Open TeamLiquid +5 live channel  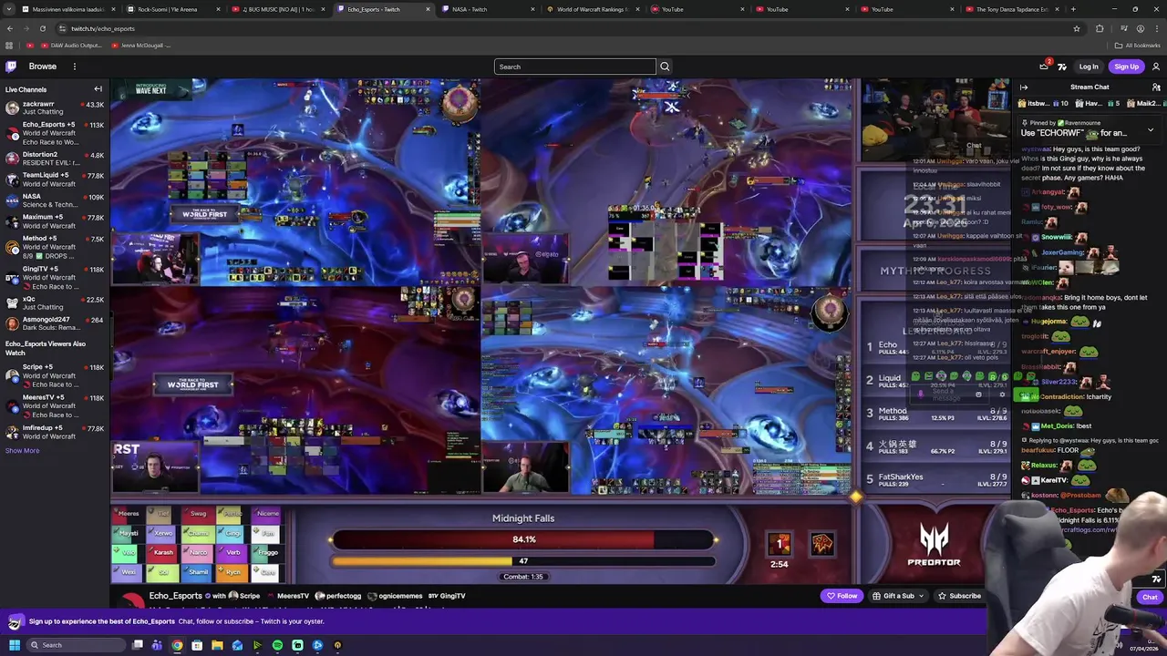click(55, 179)
